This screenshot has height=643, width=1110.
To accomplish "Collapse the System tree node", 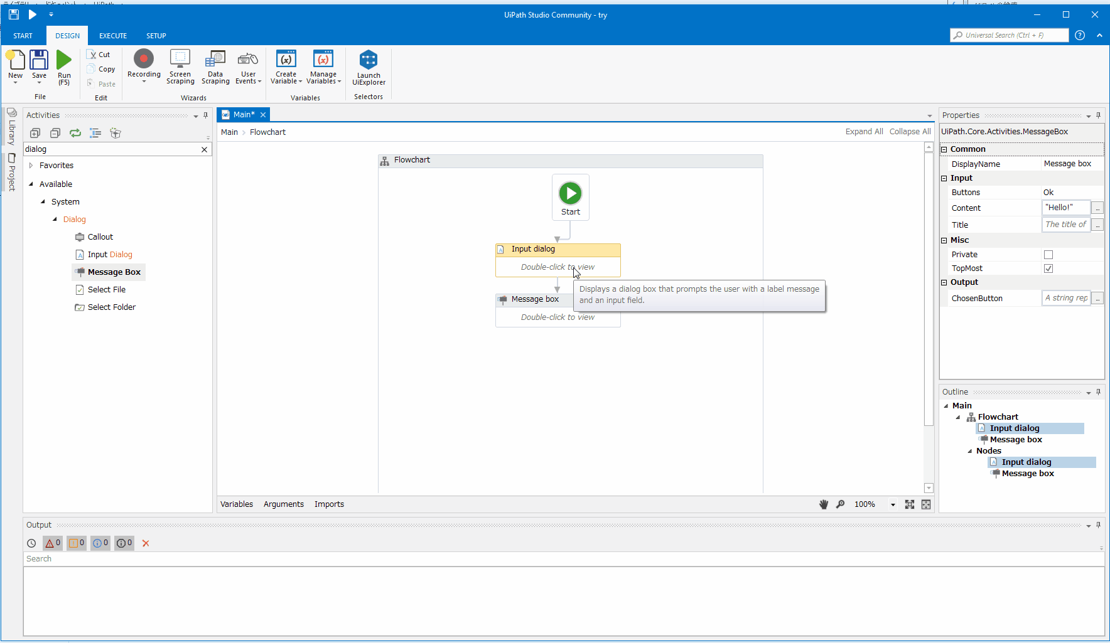I will pyautogui.click(x=43, y=202).
